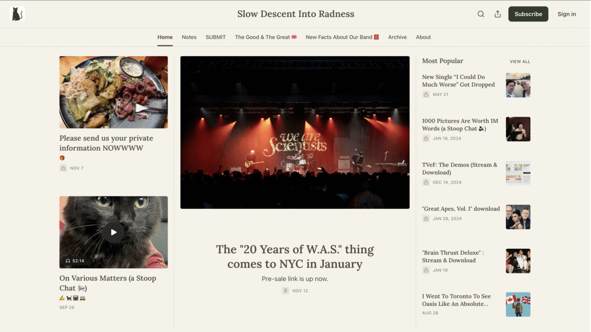Open The Good & The Great tab
This screenshot has height=332, width=591.
265,37
